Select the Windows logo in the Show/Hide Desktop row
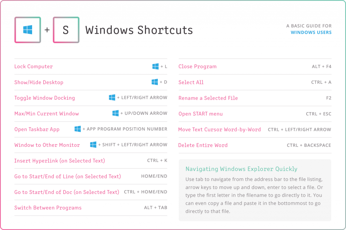 click(155, 82)
